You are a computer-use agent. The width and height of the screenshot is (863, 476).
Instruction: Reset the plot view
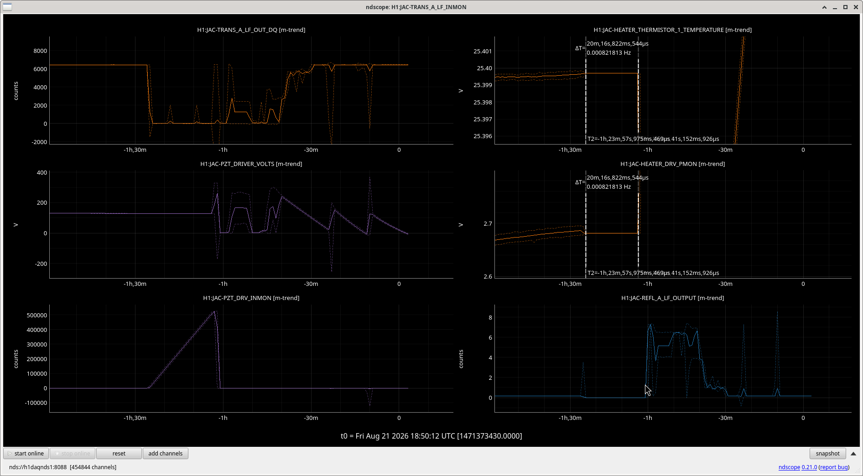(x=119, y=453)
